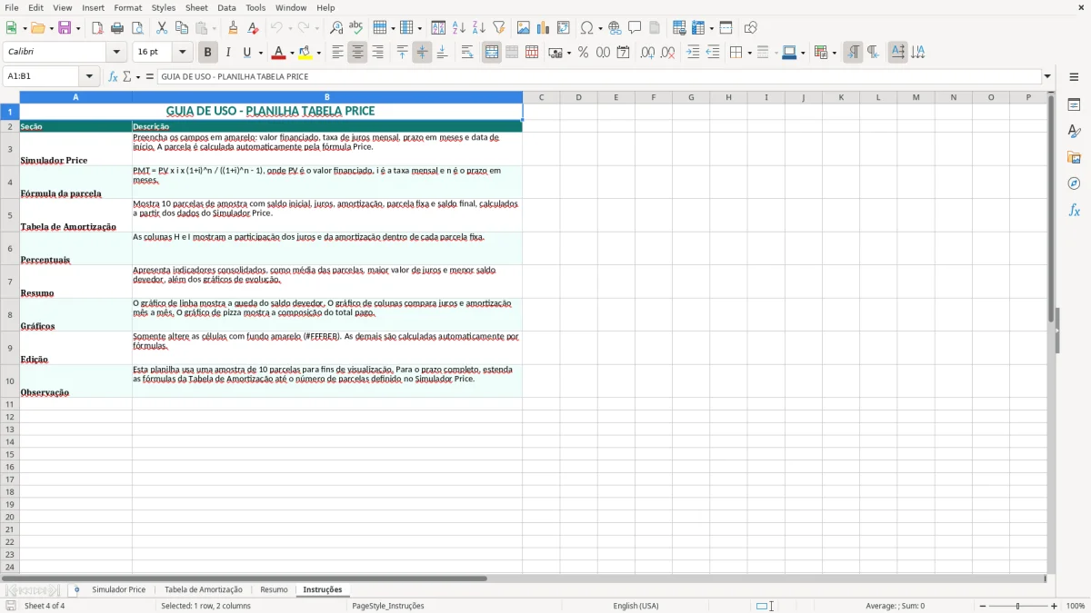Image resolution: width=1091 pixels, height=613 pixels.
Task: Toggle Italic formatting
Action: (x=227, y=53)
